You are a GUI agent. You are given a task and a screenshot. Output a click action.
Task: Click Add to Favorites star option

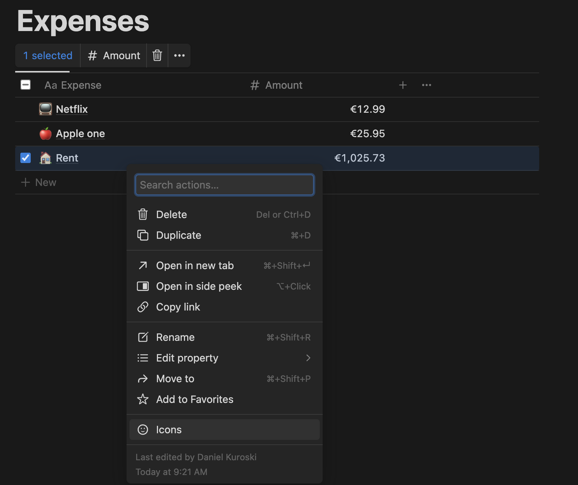(x=195, y=399)
